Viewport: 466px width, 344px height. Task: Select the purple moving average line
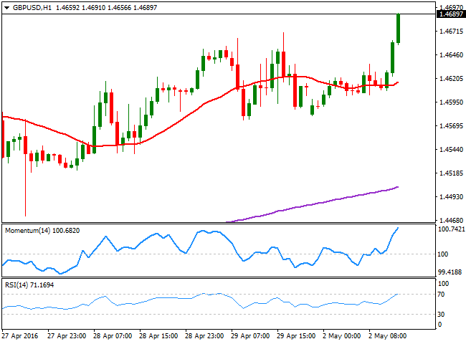click(x=312, y=204)
